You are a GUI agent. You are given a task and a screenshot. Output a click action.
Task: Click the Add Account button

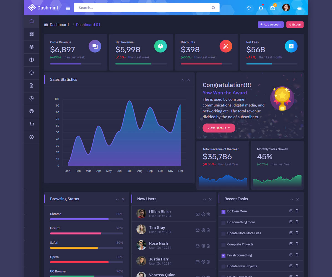271,25
